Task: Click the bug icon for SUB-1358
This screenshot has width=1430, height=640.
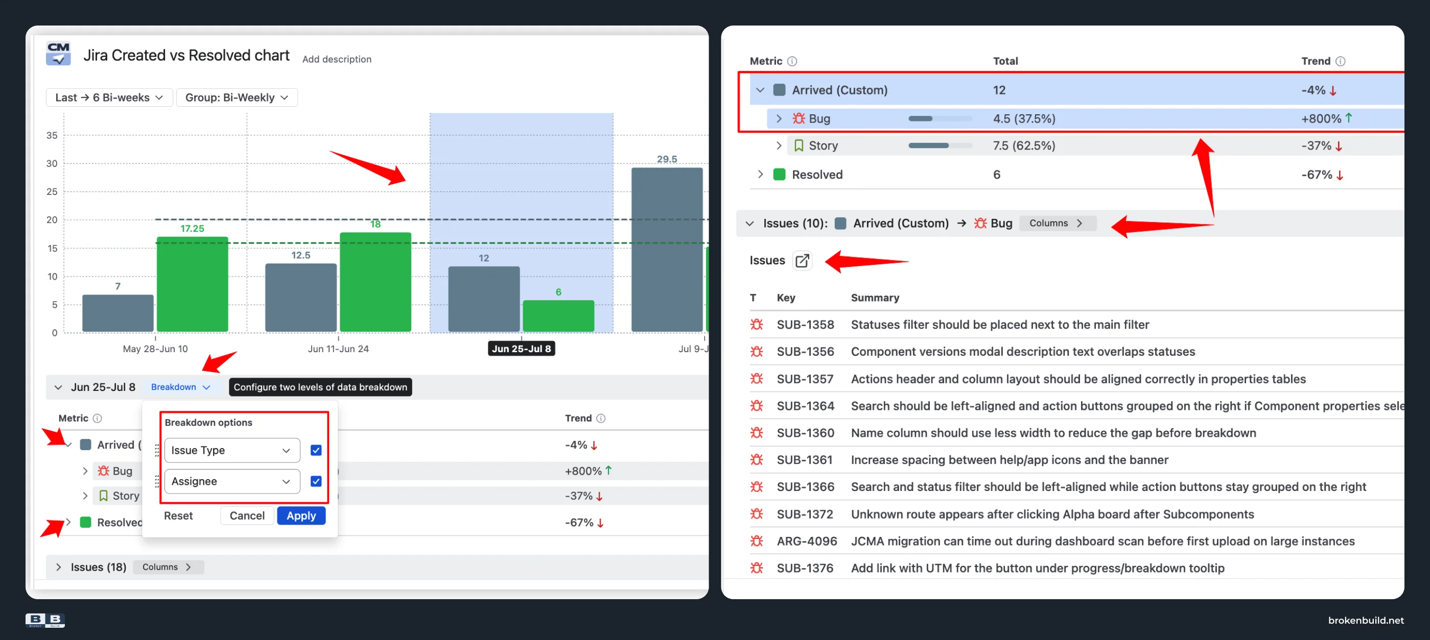Action: pyautogui.click(x=757, y=325)
